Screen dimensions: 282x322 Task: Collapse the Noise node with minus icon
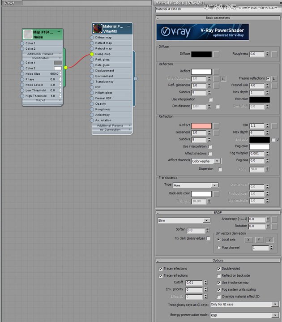pyautogui.click(x=59, y=32)
